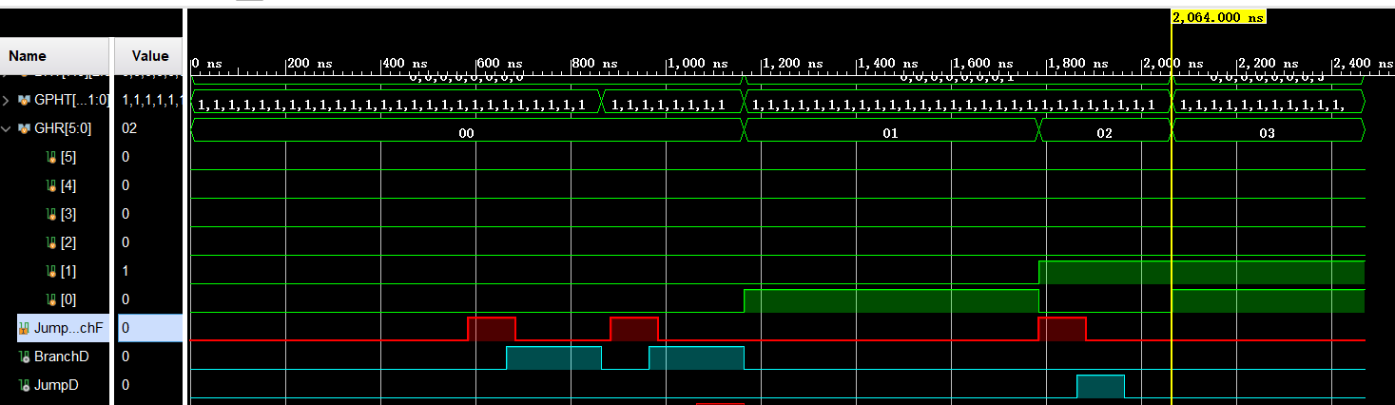
Task: Click the GHR waveform segment showing 01
Action: point(890,134)
